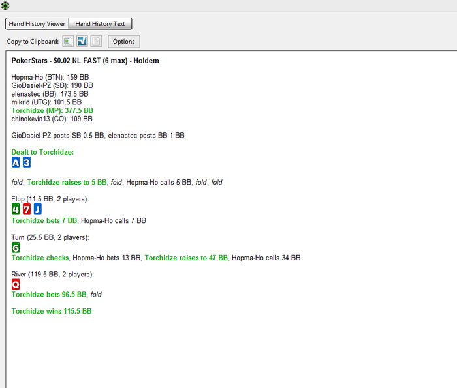Click the PokerStars $0.02 NL FAST heading
The height and width of the screenshot is (388, 457).
(85, 61)
